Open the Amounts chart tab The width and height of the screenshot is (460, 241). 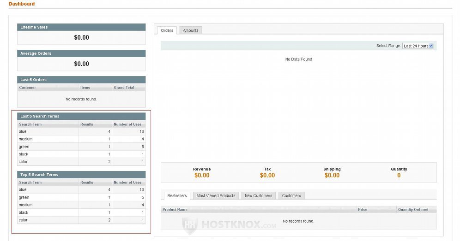(x=190, y=30)
